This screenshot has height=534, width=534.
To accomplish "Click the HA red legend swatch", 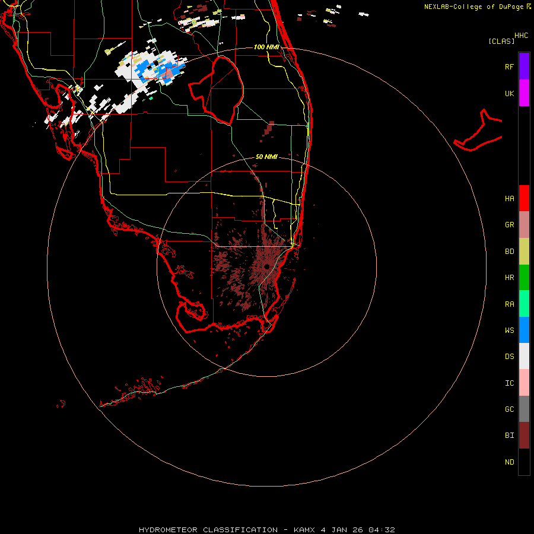I will (x=524, y=198).
